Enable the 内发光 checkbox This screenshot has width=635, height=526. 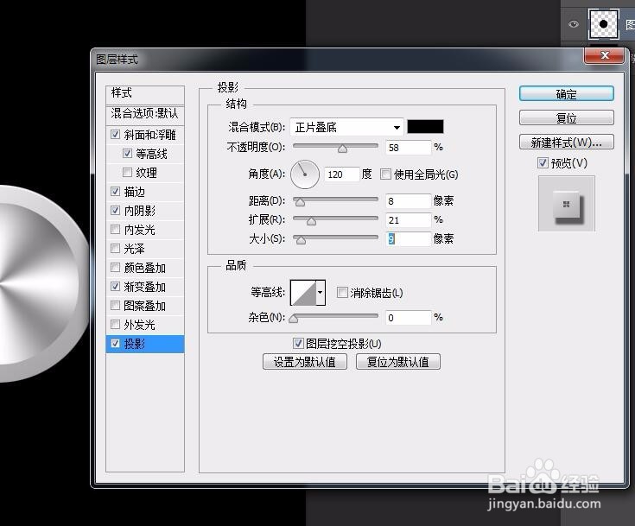tap(116, 230)
